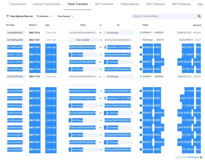The height and width of the screenshot is (160, 205).
Task: Click the arrow icon between From and To headers
Action: pos(100,25)
